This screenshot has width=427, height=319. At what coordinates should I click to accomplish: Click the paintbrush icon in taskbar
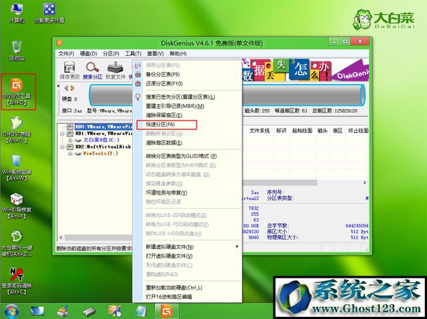63,312
